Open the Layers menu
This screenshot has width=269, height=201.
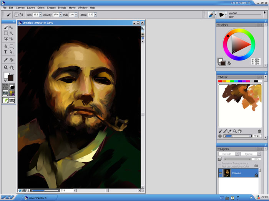point(31,8)
